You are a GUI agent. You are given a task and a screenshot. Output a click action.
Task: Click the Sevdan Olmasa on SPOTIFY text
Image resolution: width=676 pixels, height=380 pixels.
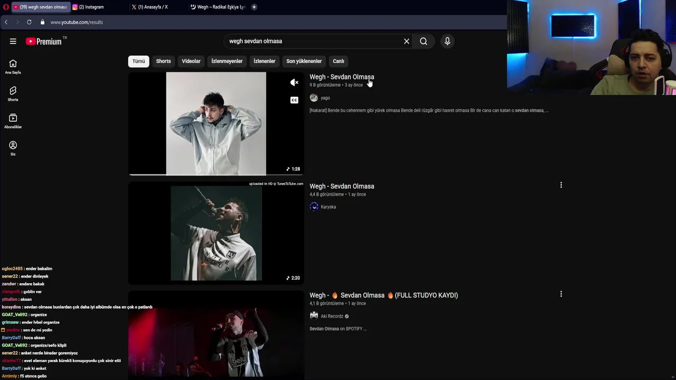[x=338, y=329]
